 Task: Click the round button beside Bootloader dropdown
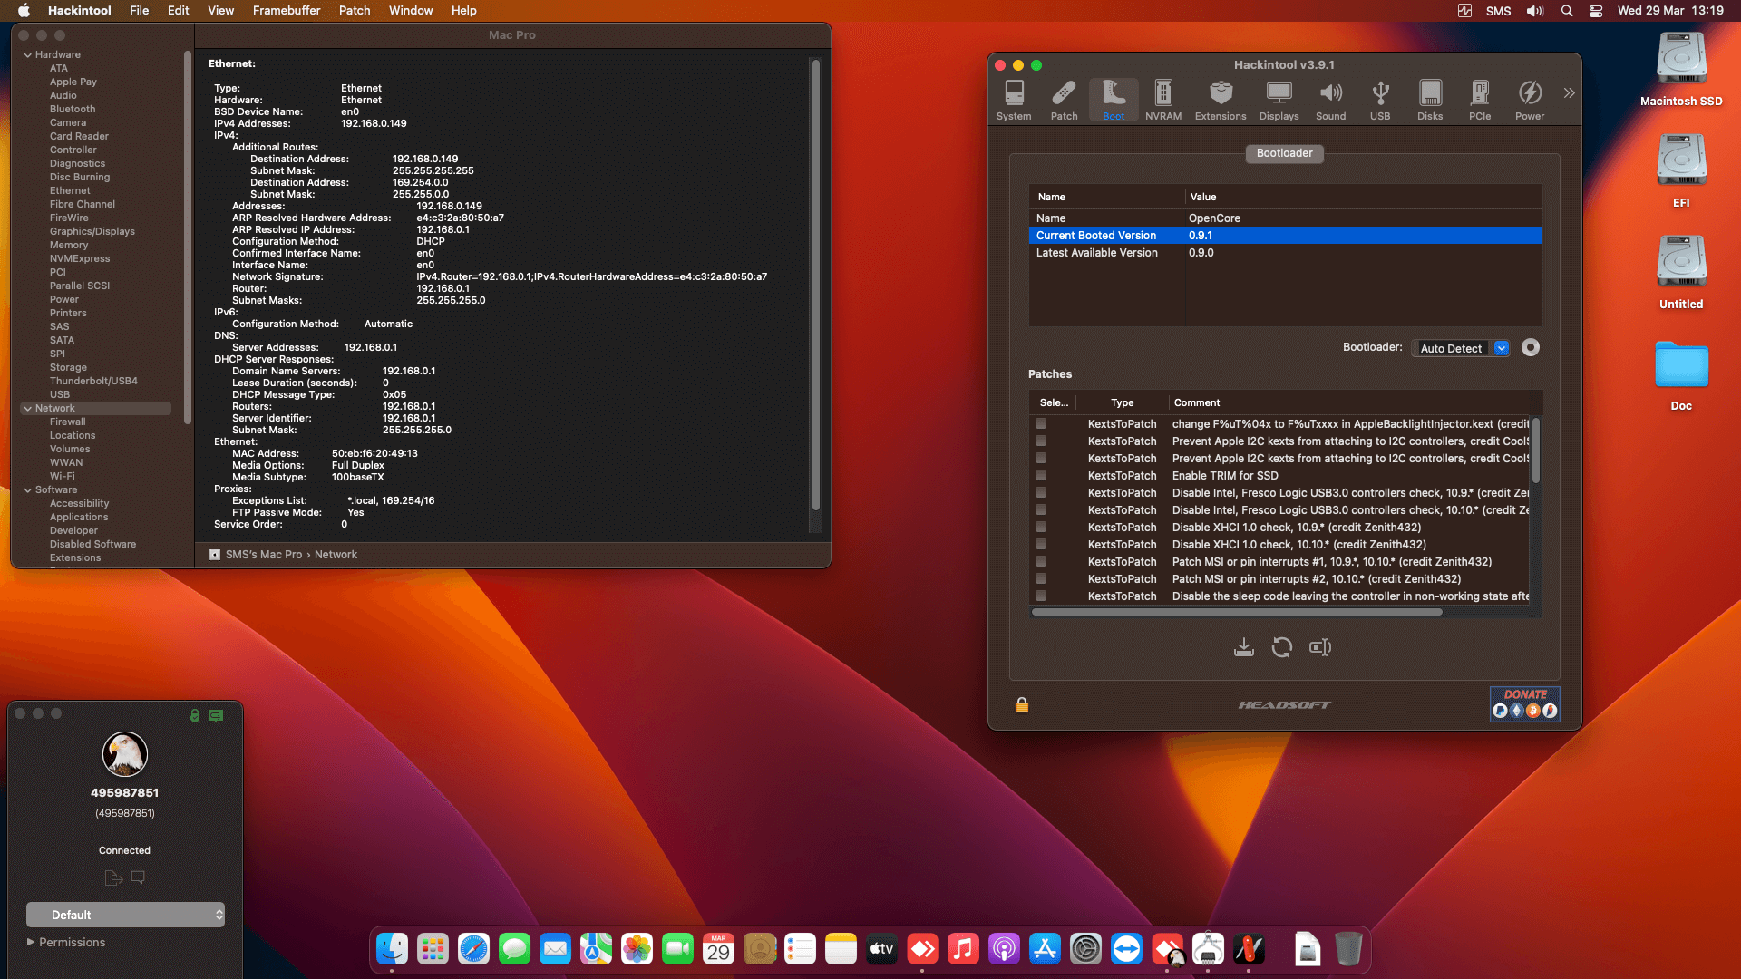[1531, 348]
